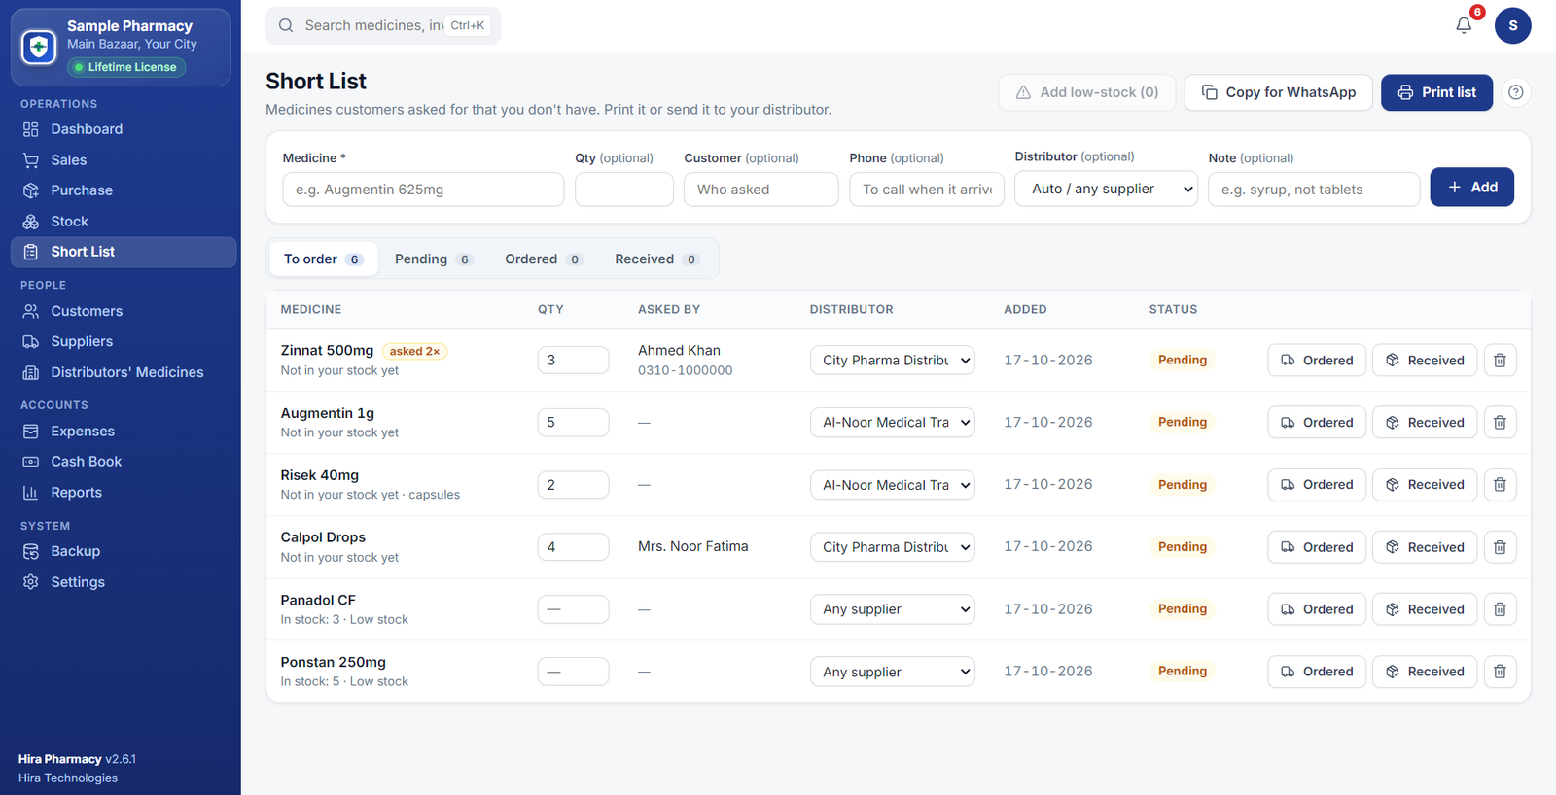
Task: Mark Calpol Drops as Received
Action: click(1425, 547)
